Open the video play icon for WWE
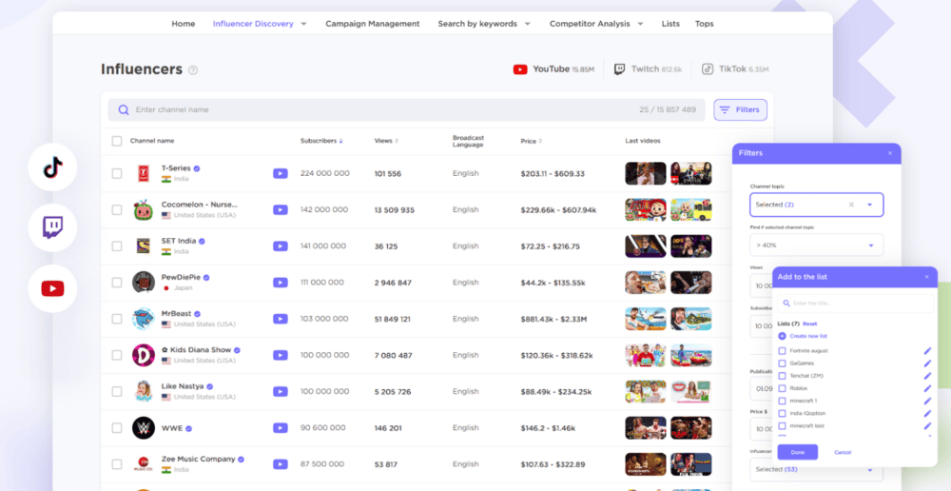The height and width of the screenshot is (491, 951). coord(281,428)
